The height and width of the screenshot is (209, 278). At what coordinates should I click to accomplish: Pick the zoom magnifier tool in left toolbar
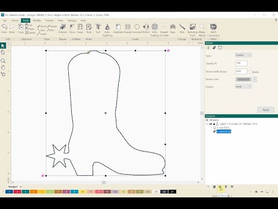[x=3, y=61]
